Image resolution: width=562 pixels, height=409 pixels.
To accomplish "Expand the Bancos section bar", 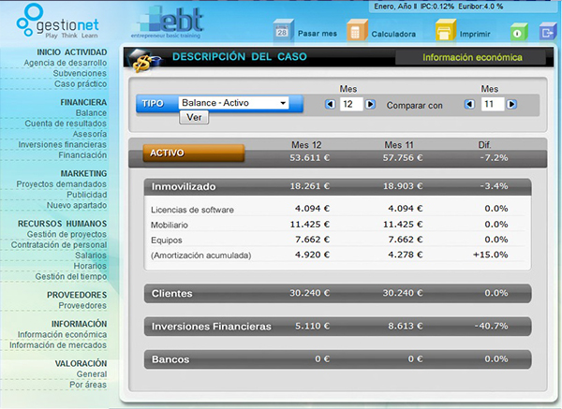I will click(x=337, y=359).
